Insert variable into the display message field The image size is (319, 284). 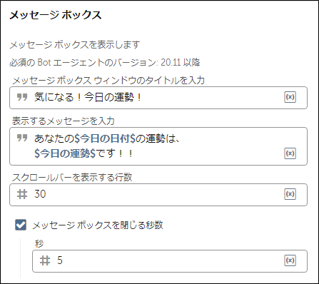click(290, 153)
